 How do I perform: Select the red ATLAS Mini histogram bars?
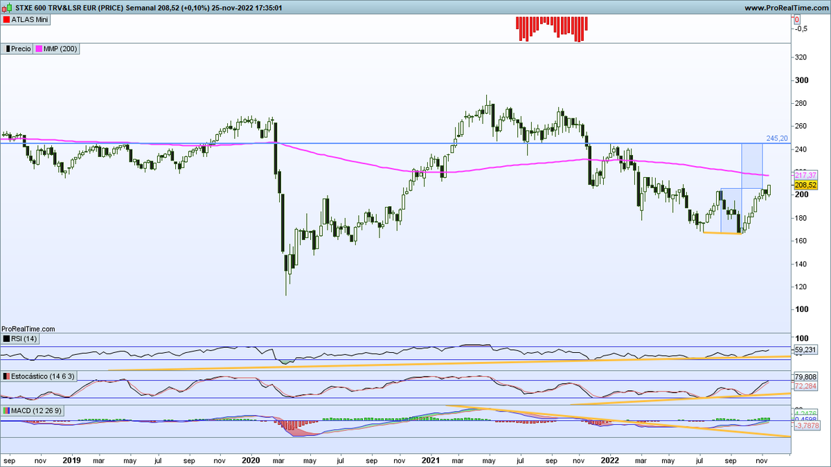(x=552, y=29)
